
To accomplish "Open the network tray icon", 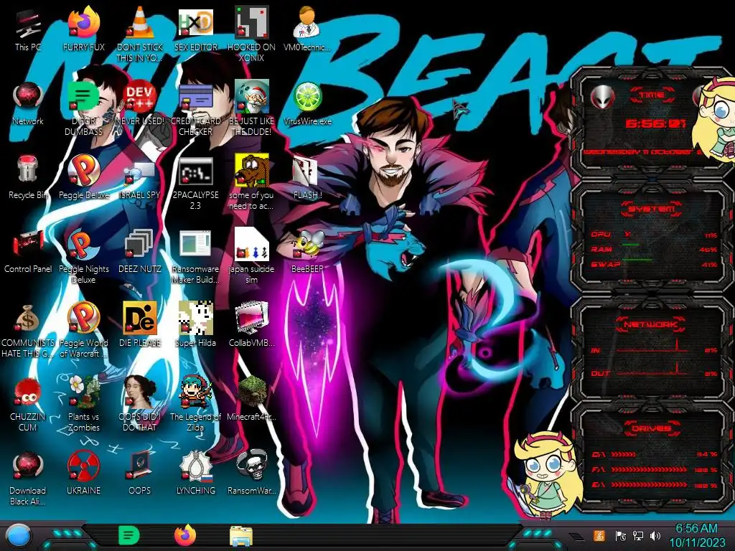I will tap(638, 535).
